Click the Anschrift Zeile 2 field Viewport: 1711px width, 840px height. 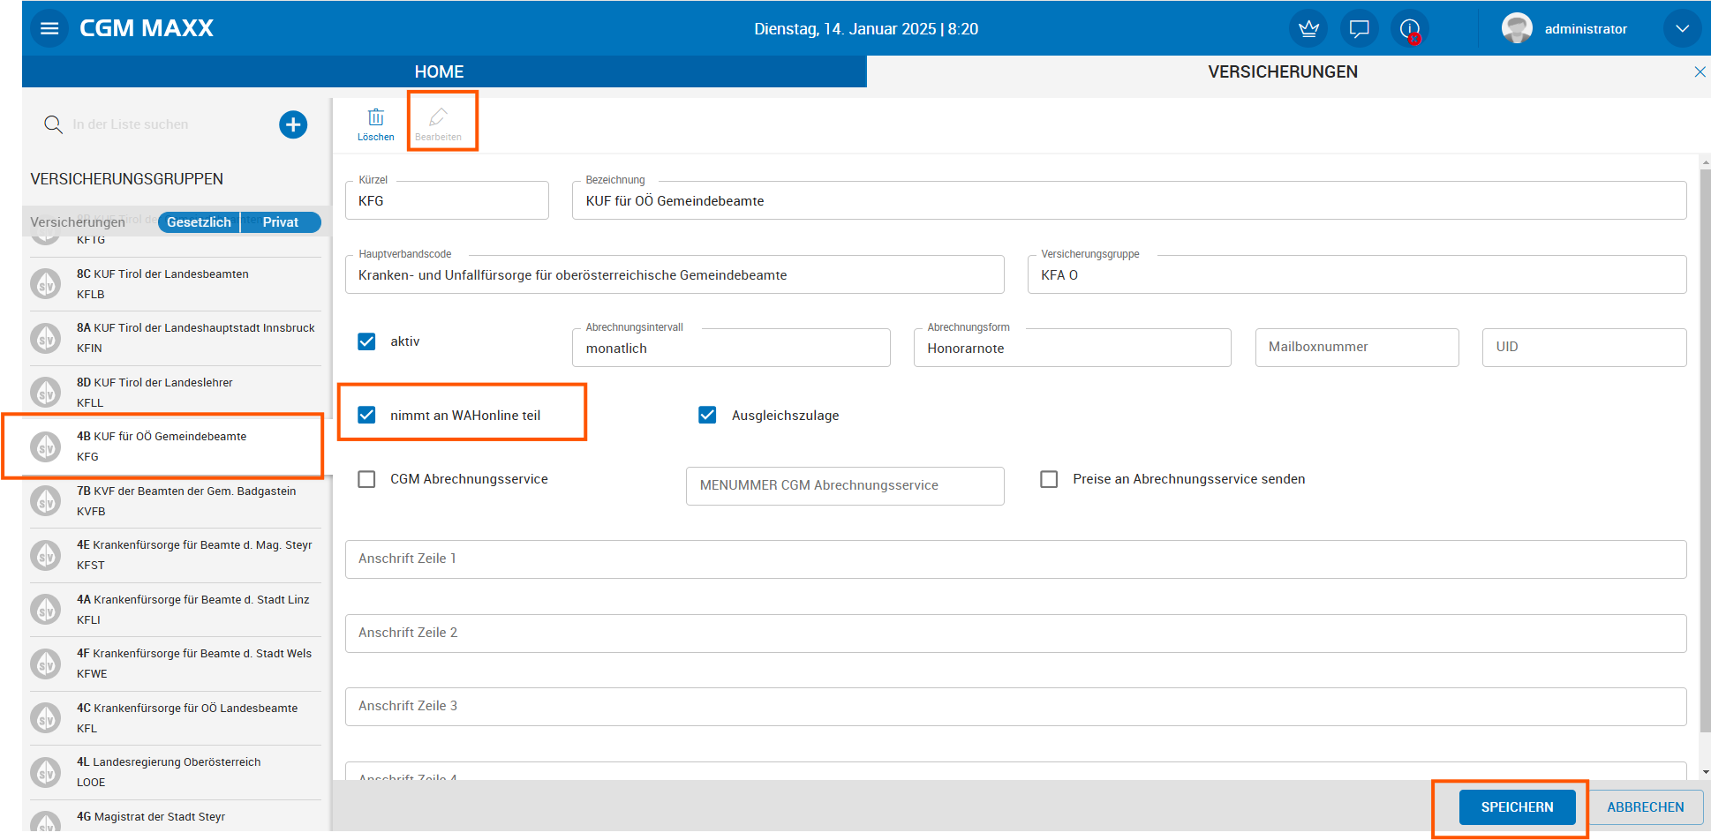[1015, 634]
